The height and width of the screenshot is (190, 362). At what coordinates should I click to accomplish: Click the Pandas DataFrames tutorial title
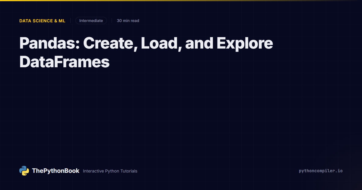tap(146, 53)
